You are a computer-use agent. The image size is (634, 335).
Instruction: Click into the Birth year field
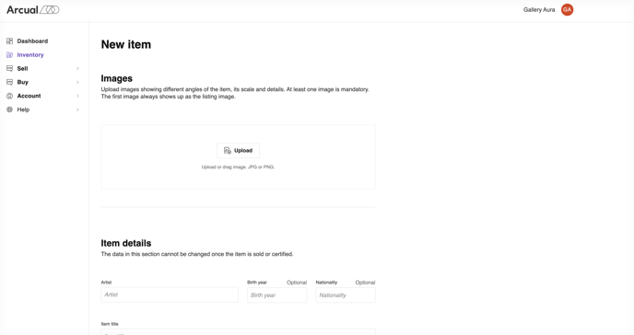tap(277, 295)
